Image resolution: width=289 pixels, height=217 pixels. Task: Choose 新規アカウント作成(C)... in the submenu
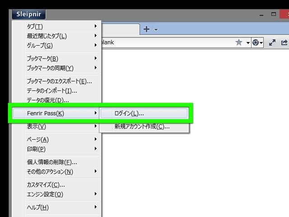[144, 127]
